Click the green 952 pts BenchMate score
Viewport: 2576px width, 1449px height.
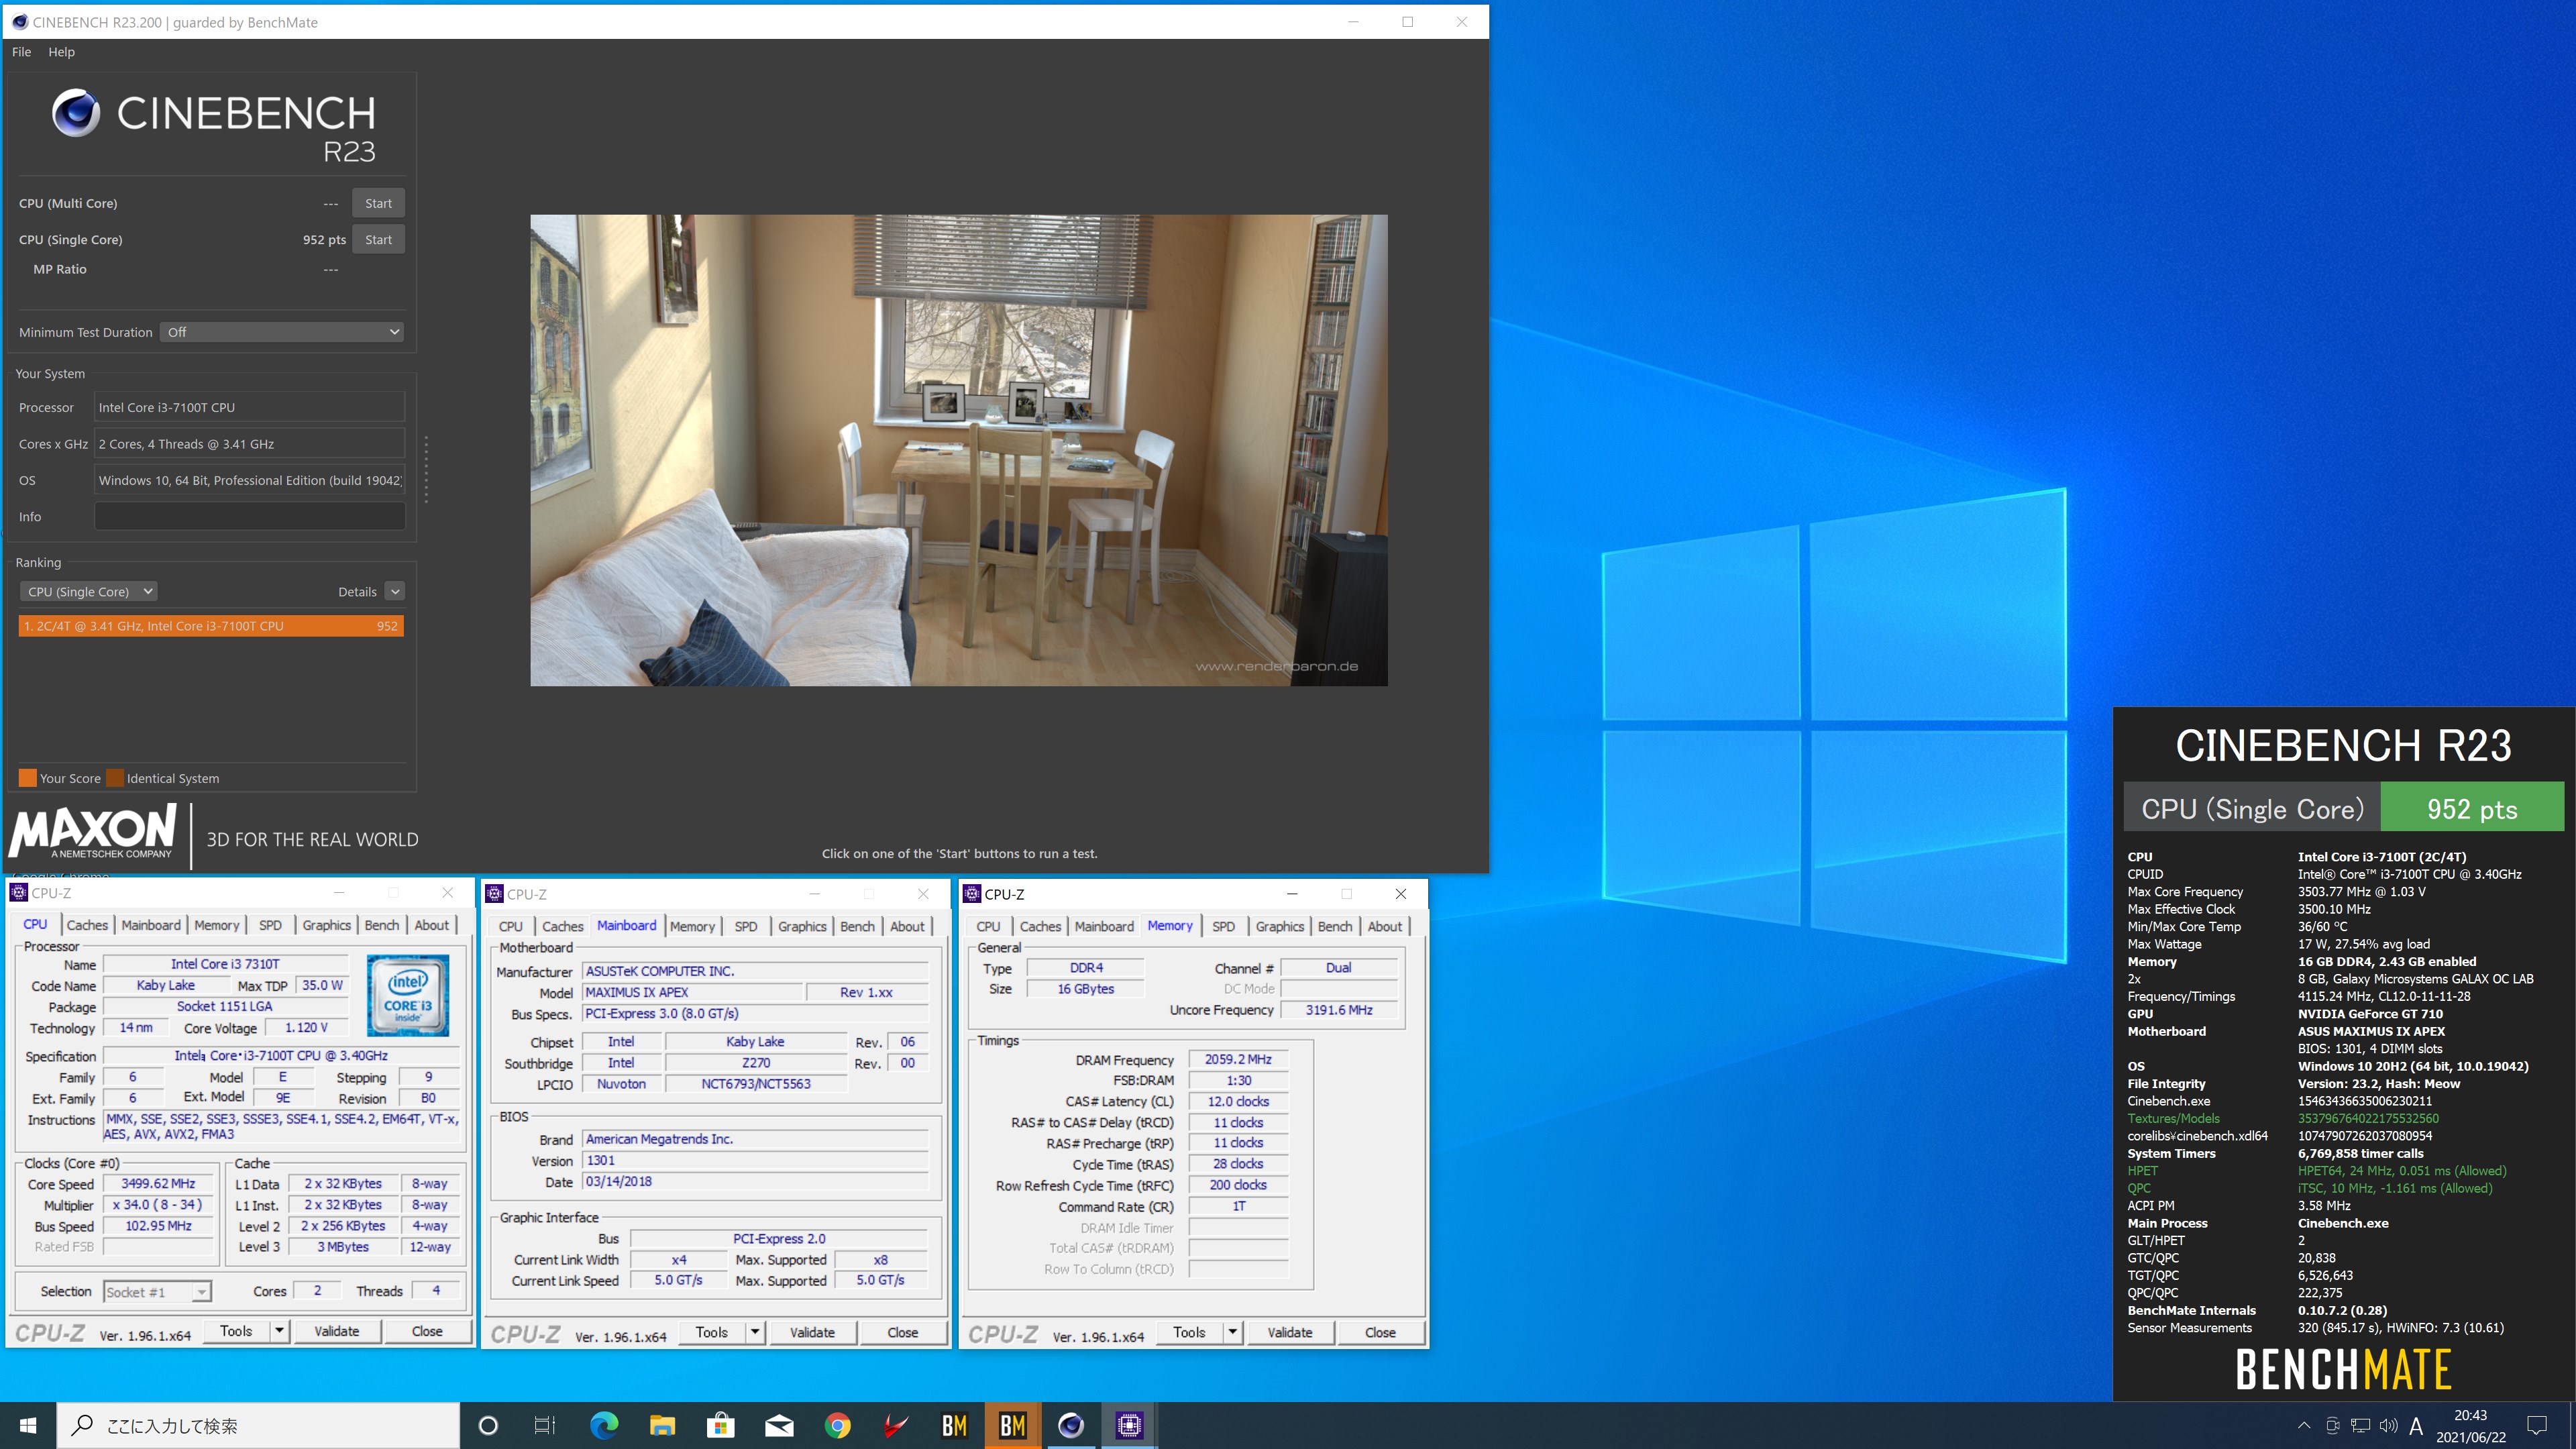pos(2472,808)
